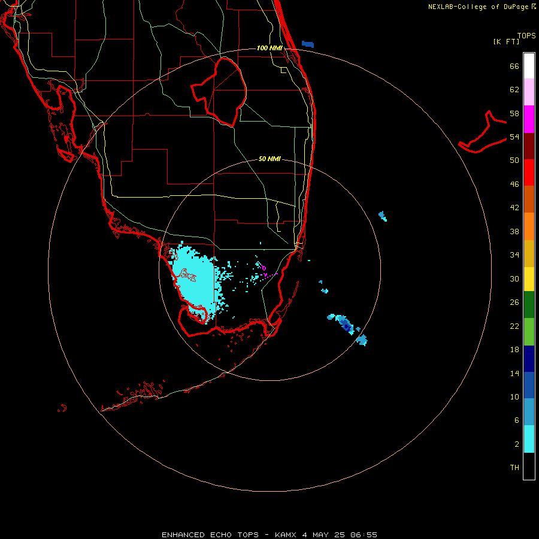The image size is (539, 539).
Task: Click the white 66 kft legend swatch
Action: [529, 66]
